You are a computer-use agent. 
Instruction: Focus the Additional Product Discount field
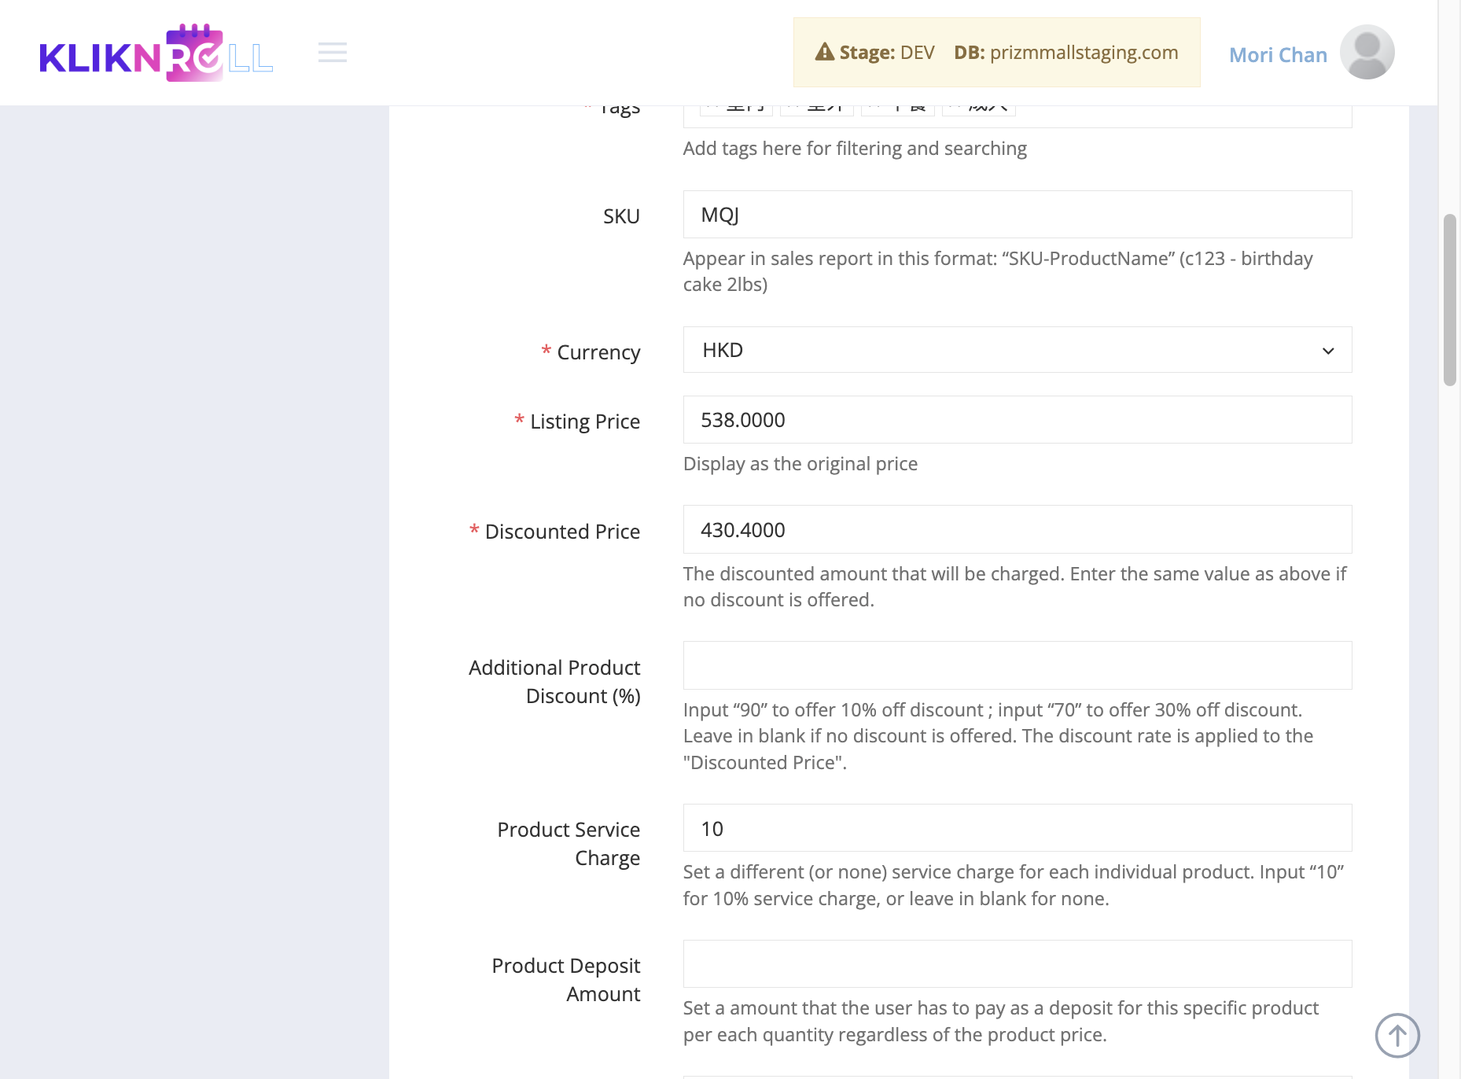[x=1018, y=665]
